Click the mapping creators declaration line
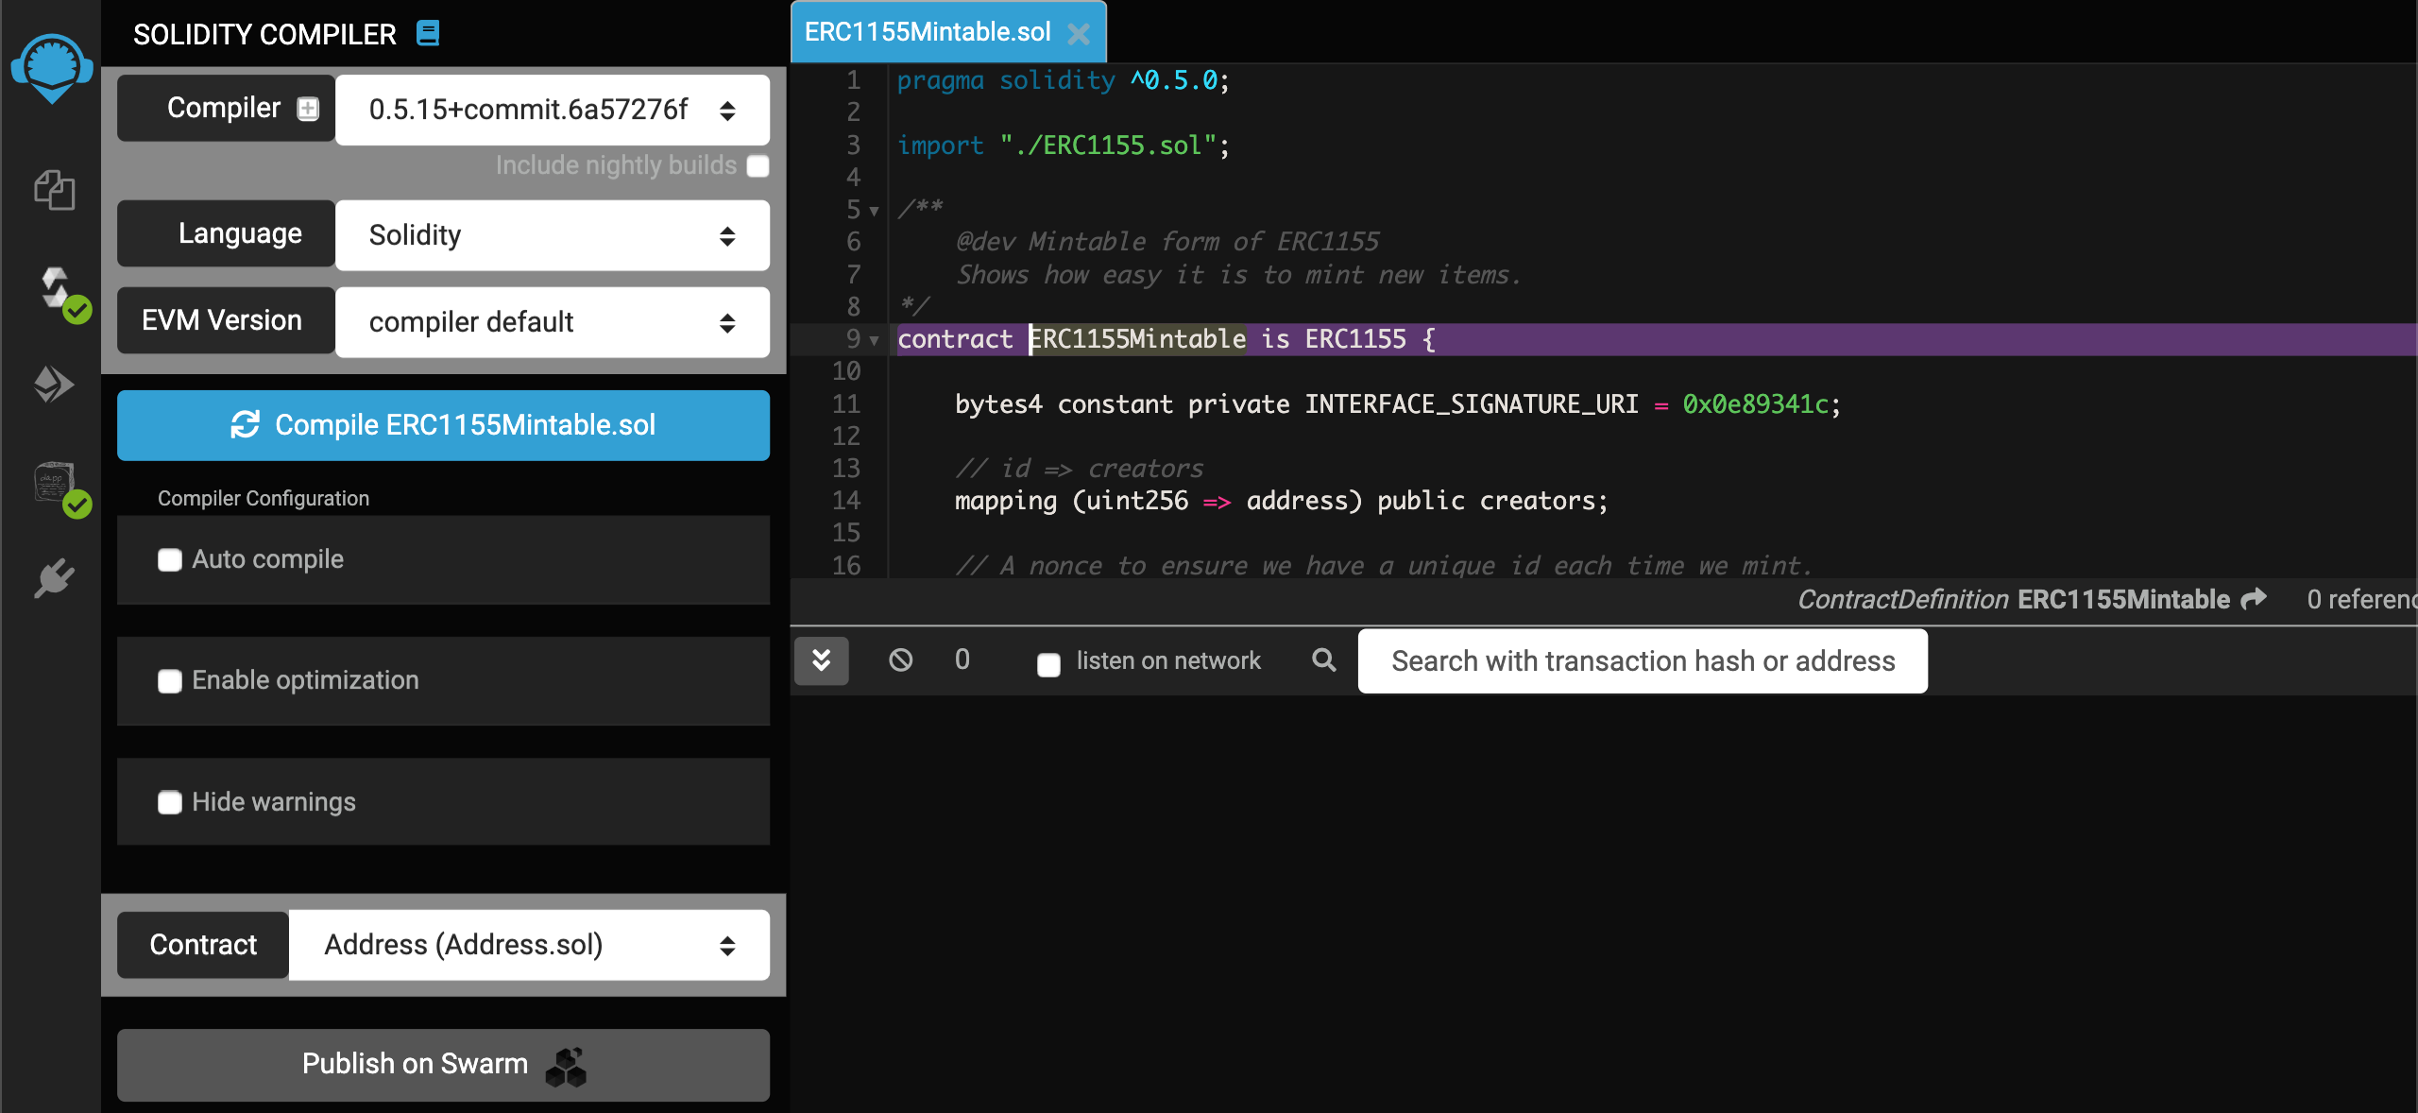Image resolution: width=2418 pixels, height=1113 pixels. [x=1281, y=501]
